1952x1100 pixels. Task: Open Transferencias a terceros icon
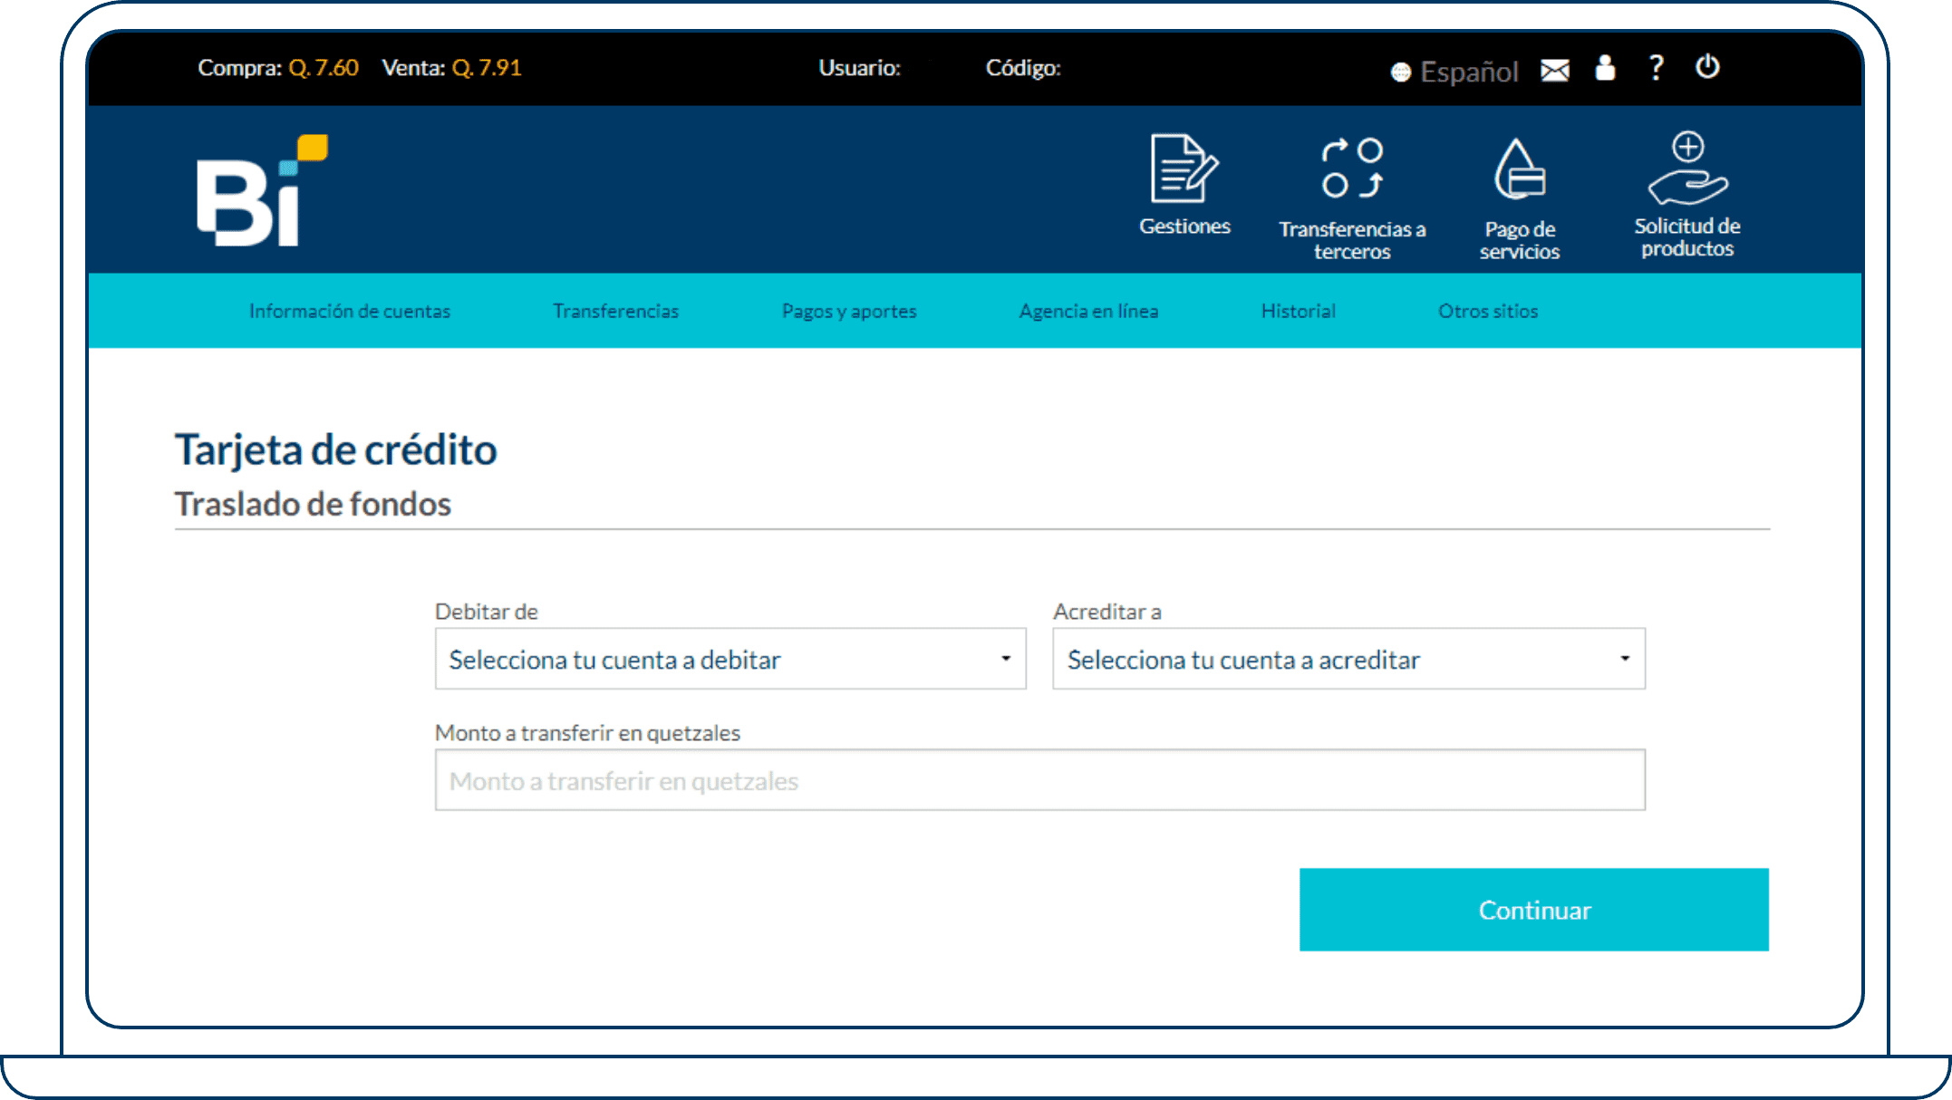click(1352, 169)
